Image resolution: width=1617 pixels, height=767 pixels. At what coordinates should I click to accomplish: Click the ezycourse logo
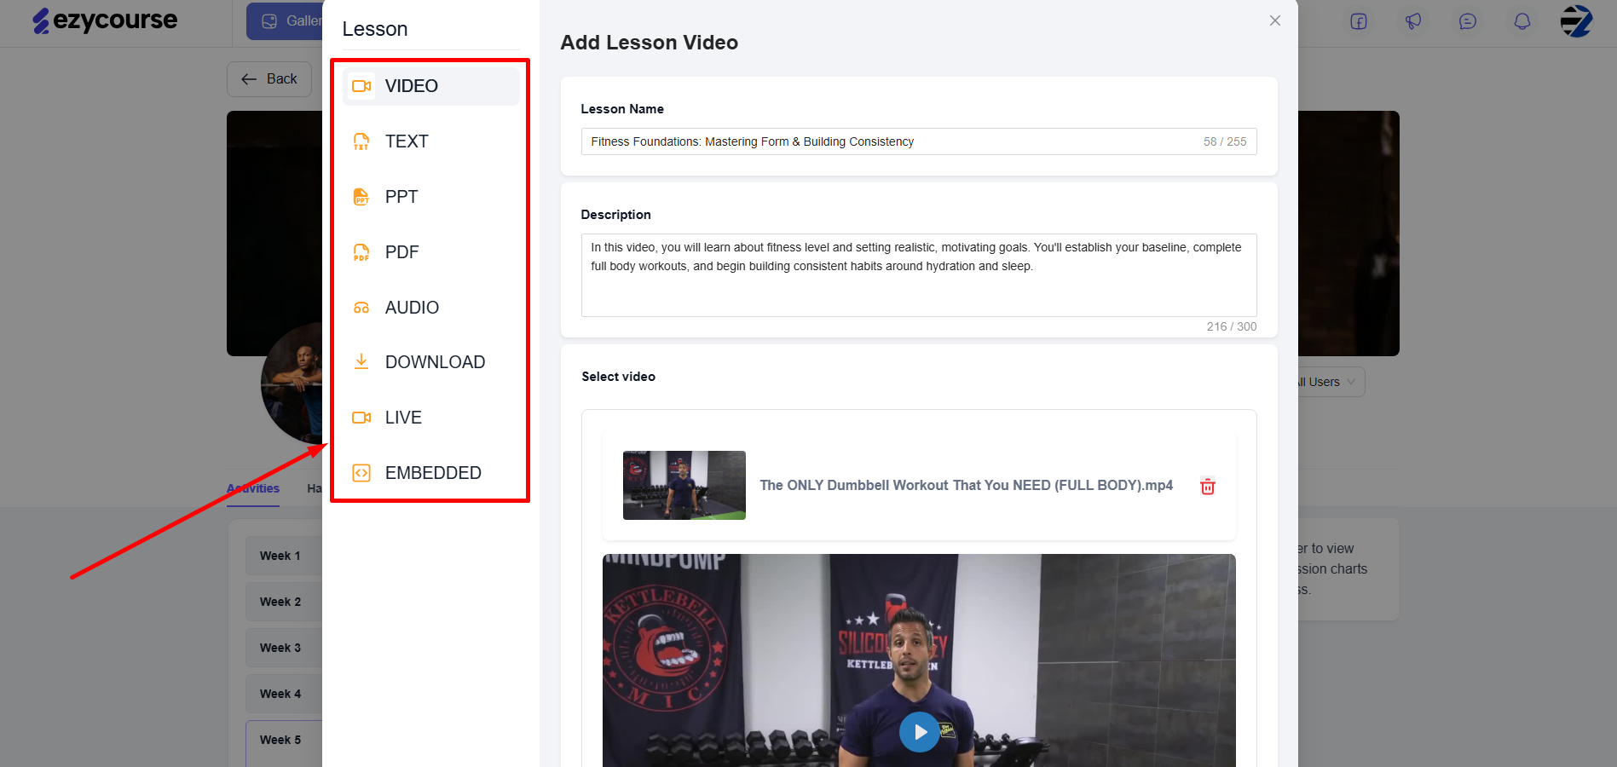tap(105, 20)
